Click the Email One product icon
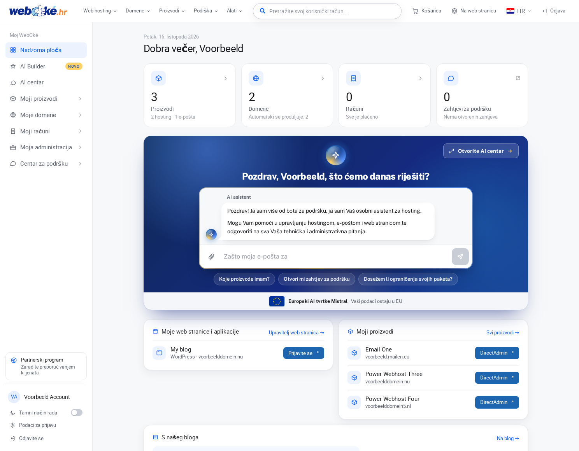The image size is (579, 451). pos(354,353)
